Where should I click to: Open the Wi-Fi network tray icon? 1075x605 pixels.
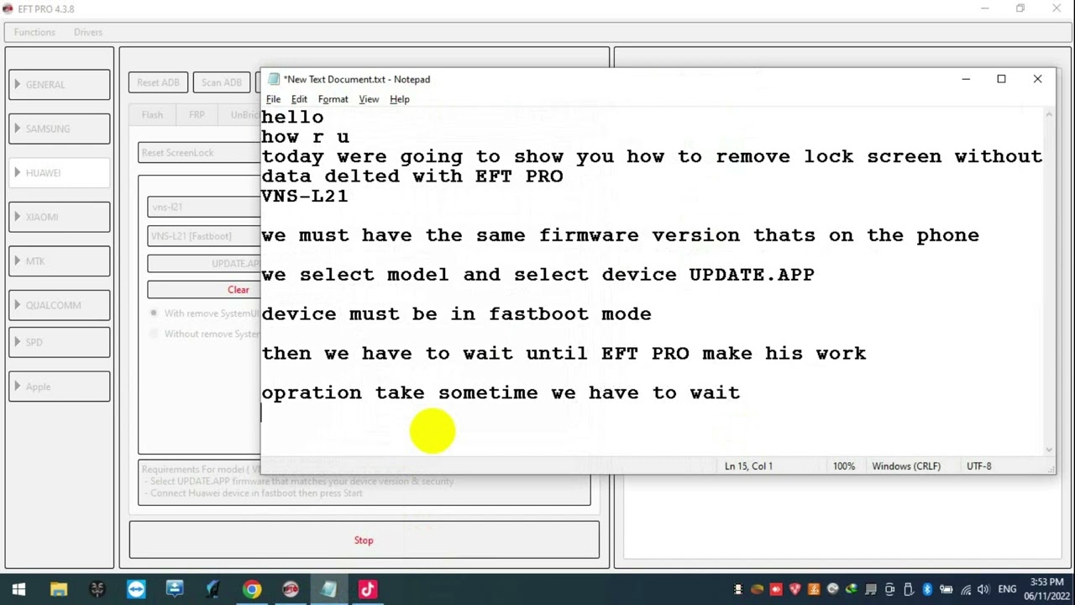point(966,589)
